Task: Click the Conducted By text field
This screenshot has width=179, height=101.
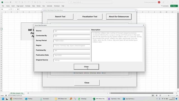Action: click(72, 36)
